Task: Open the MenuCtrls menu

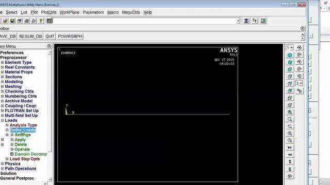Action: 131,12
